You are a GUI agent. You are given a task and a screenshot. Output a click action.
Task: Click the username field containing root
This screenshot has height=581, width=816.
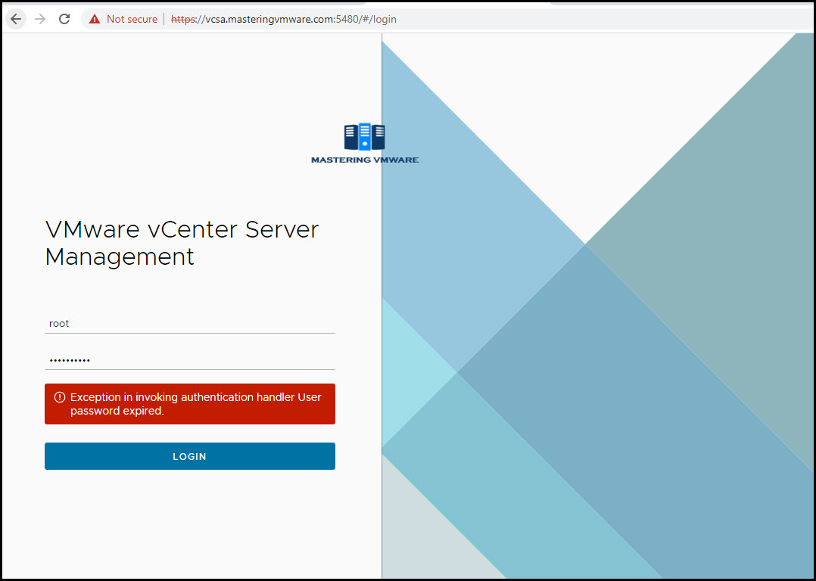pos(190,324)
